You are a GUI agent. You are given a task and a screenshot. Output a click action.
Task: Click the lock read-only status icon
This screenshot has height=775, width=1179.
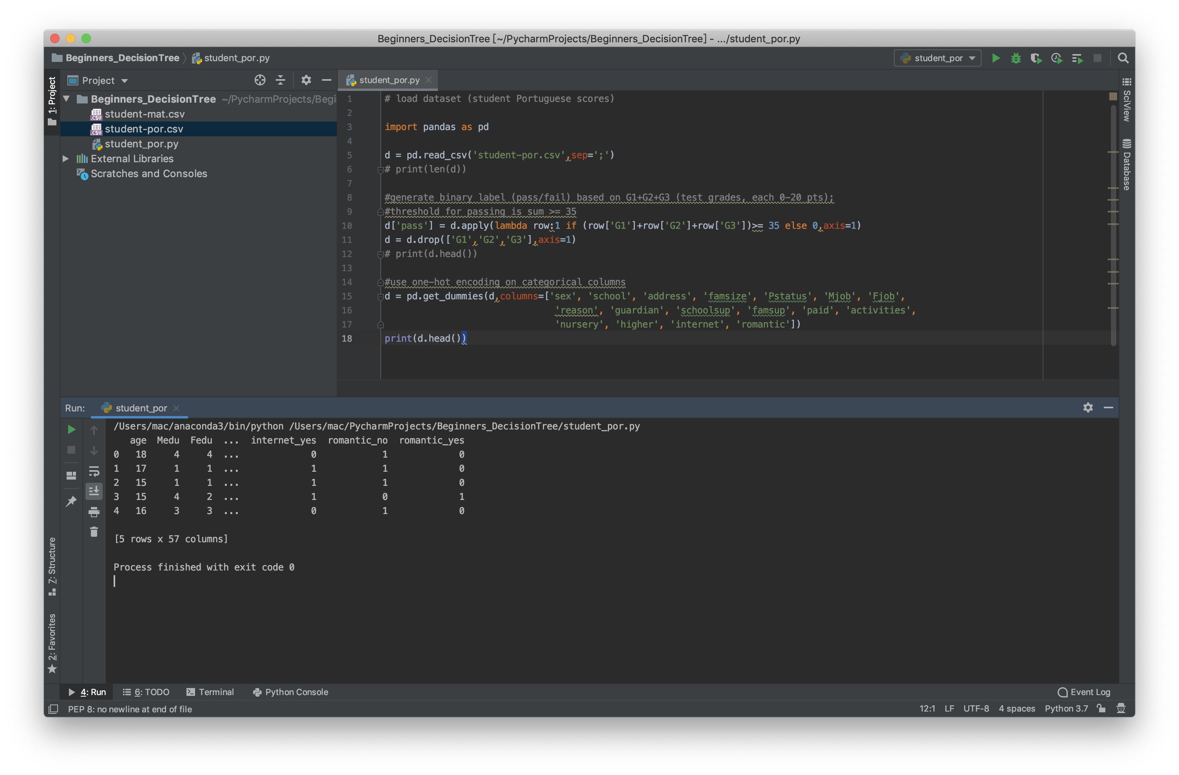[x=1102, y=709]
